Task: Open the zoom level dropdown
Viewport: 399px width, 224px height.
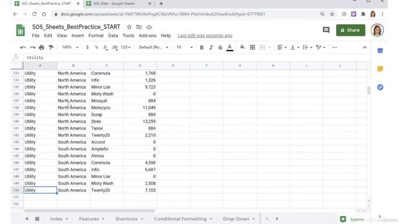Action: pos(70,47)
